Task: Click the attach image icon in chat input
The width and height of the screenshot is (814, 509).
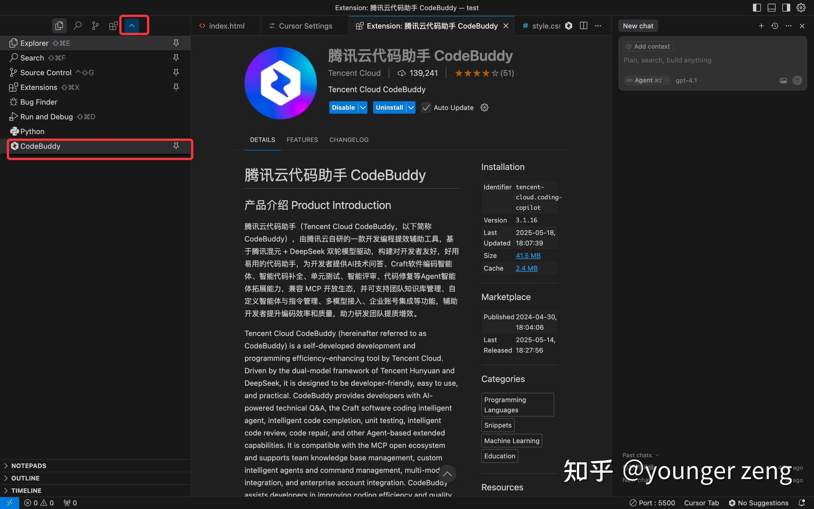Action: [783, 80]
